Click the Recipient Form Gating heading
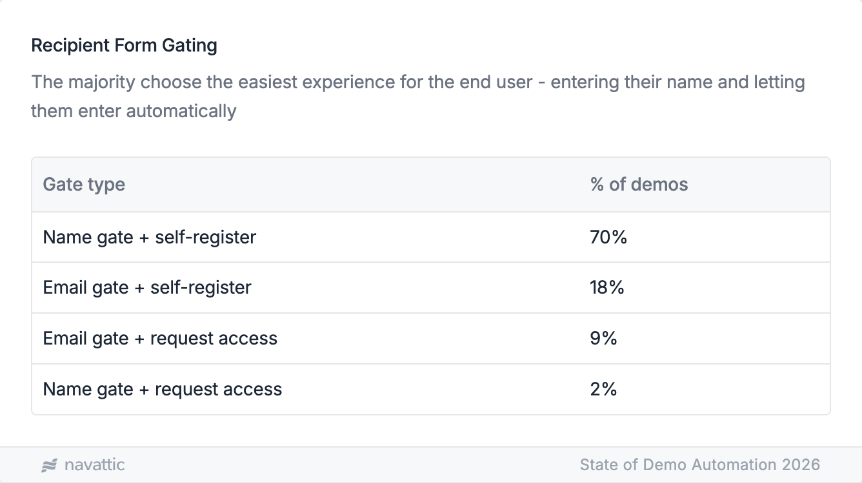862x483 pixels. click(124, 46)
